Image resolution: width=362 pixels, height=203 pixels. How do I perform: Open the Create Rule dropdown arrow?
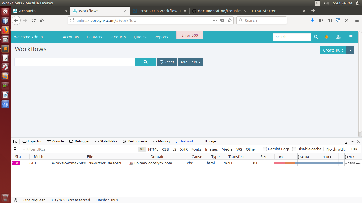coord(350,50)
